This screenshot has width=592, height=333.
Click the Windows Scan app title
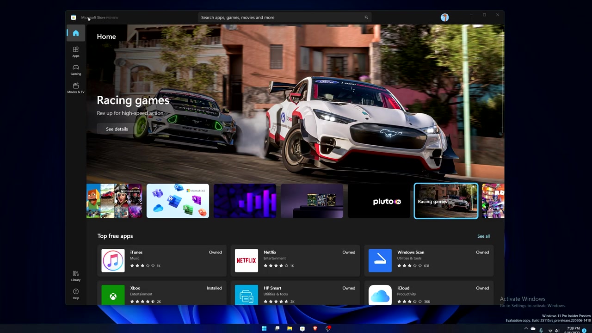pos(411,253)
